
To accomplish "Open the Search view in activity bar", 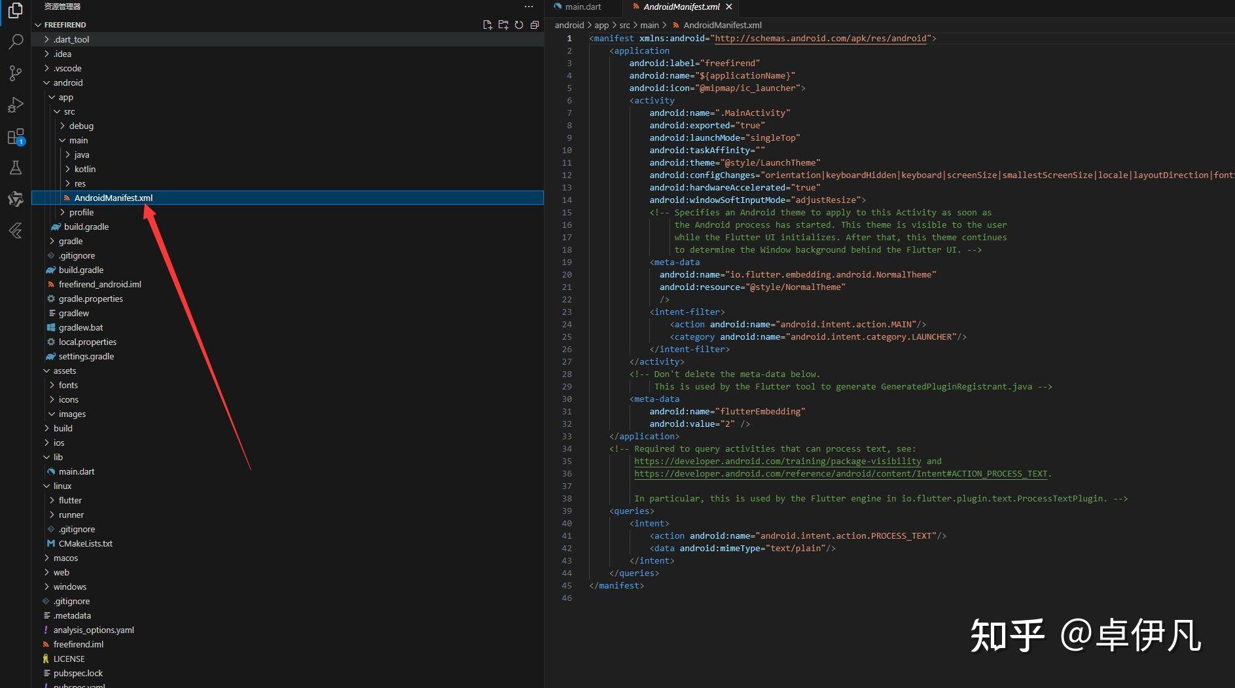I will click(x=15, y=42).
